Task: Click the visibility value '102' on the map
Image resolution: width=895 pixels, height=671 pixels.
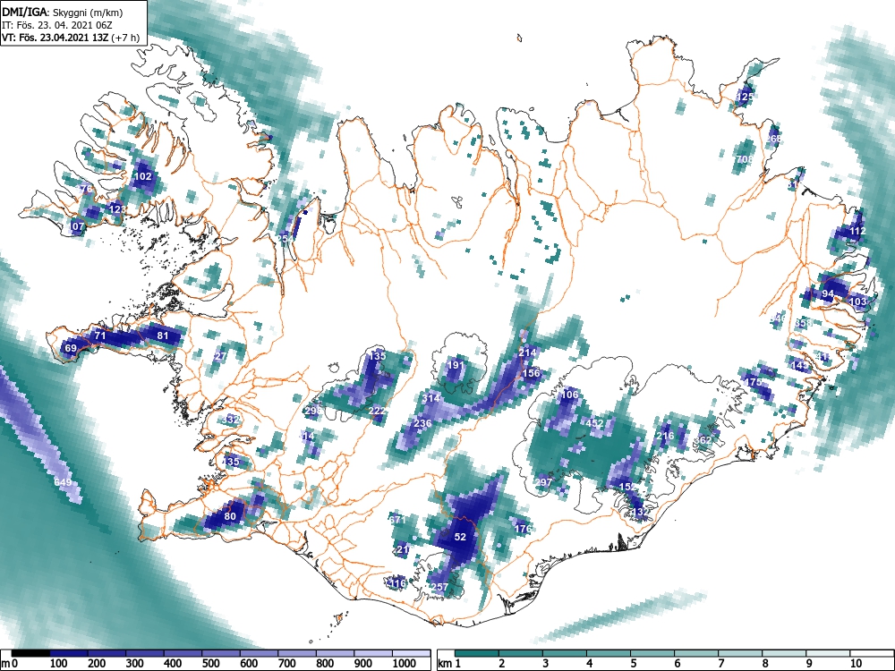Action: tap(142, 176)
